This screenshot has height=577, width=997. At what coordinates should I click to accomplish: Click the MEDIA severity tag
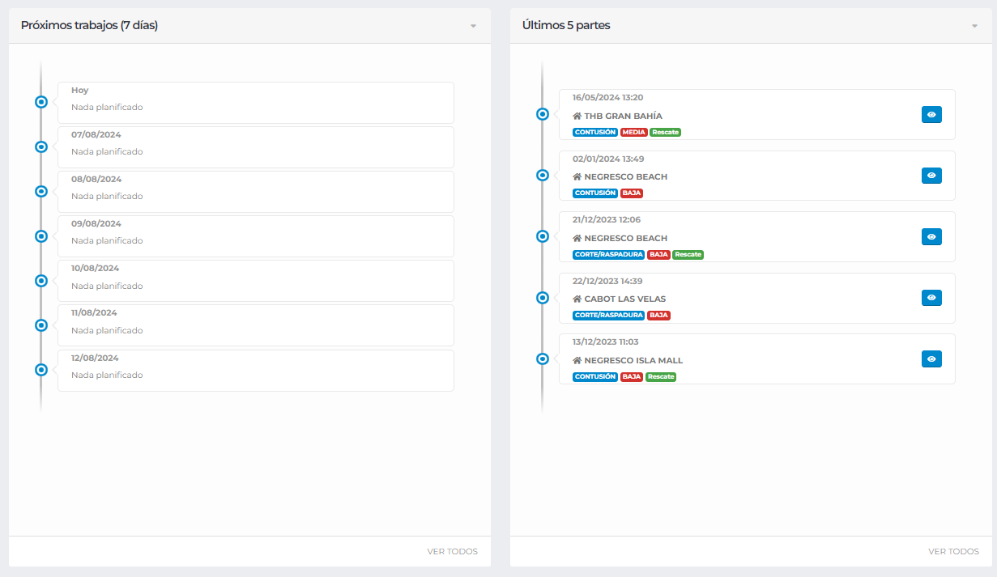[x=633, y=132]
